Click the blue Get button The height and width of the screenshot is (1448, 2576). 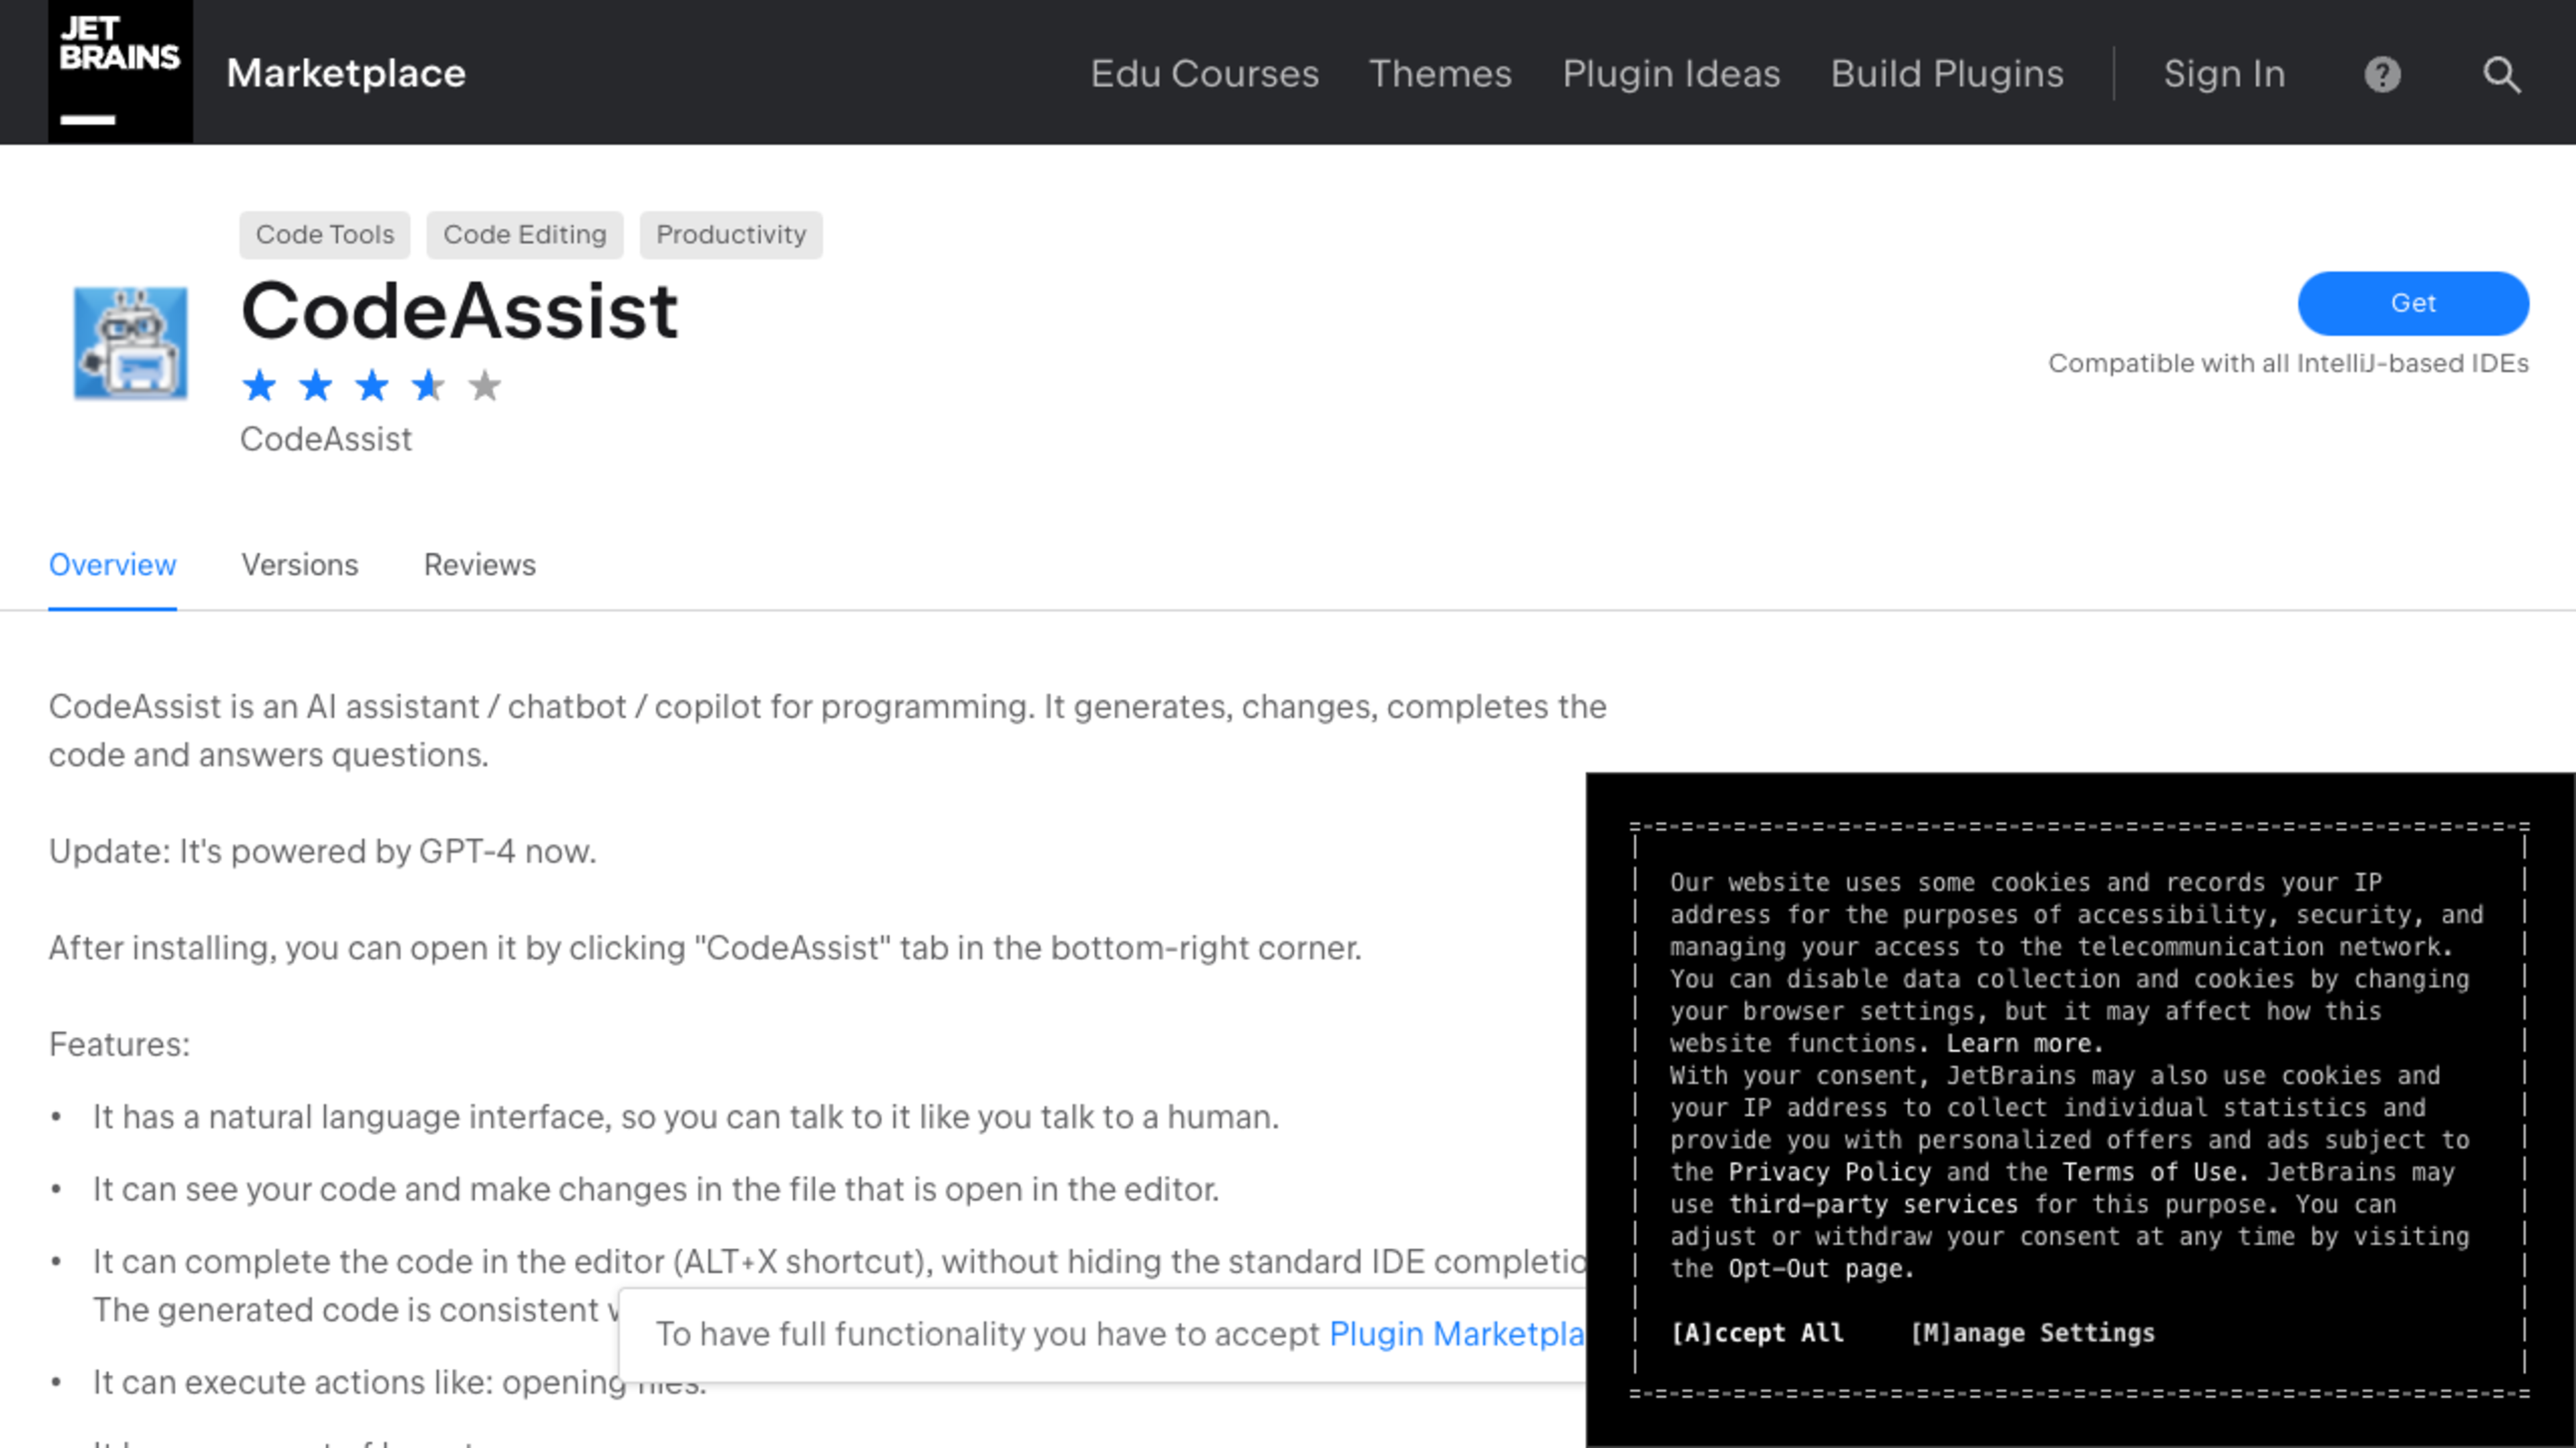pyautogui.click(x=2413, y=303)
